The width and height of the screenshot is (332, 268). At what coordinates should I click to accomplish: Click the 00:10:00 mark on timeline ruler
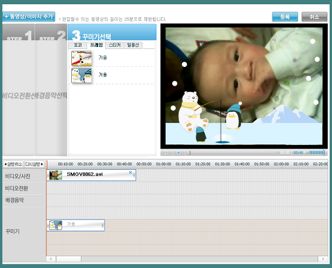pyautogui.click(x=66, y=164)
